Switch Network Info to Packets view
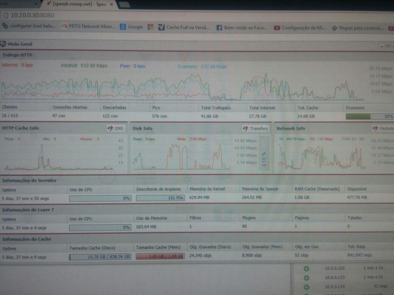Image resolution: width=394 pixels, height=295 pixels. pyautogui.click(x=383, y=128)
